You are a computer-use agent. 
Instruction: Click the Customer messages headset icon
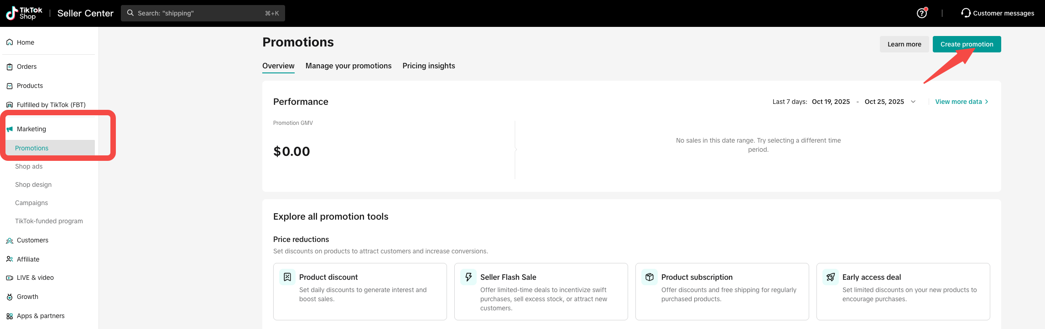click(966, 13)
